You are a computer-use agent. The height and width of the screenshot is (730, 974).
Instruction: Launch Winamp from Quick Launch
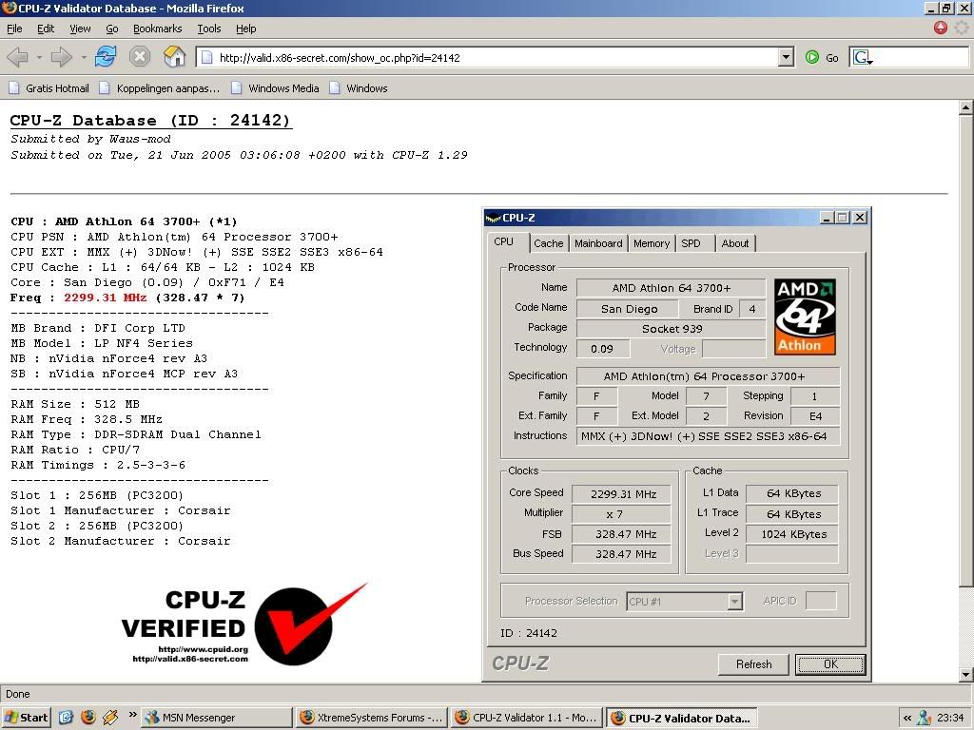[110, 718]
